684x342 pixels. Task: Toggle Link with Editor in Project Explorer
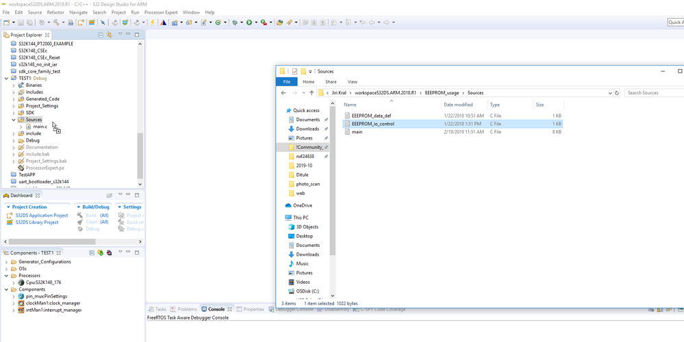pyautogui.click(x=109, y=34)
